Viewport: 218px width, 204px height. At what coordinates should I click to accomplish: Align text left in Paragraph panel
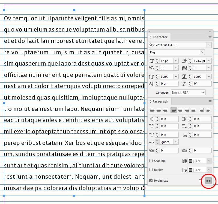click(x=152, y=110)
